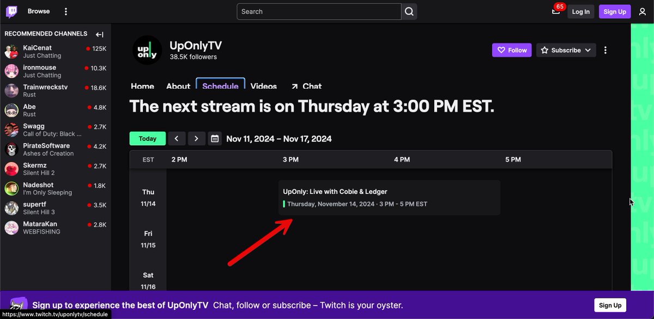Viewport: 654px width, 319px height.
Task: Click '4 PM' time column header
Action: click(x=402, y=159)
